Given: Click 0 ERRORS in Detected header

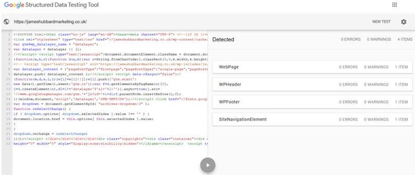Looking at the screenshot, I should coord(350,40).
